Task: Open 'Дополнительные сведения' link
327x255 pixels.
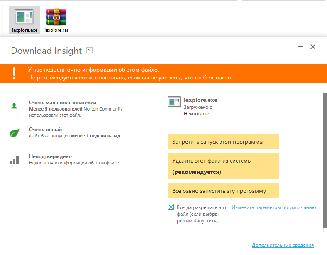Action: pyautogui.click(x=283, y=245)
